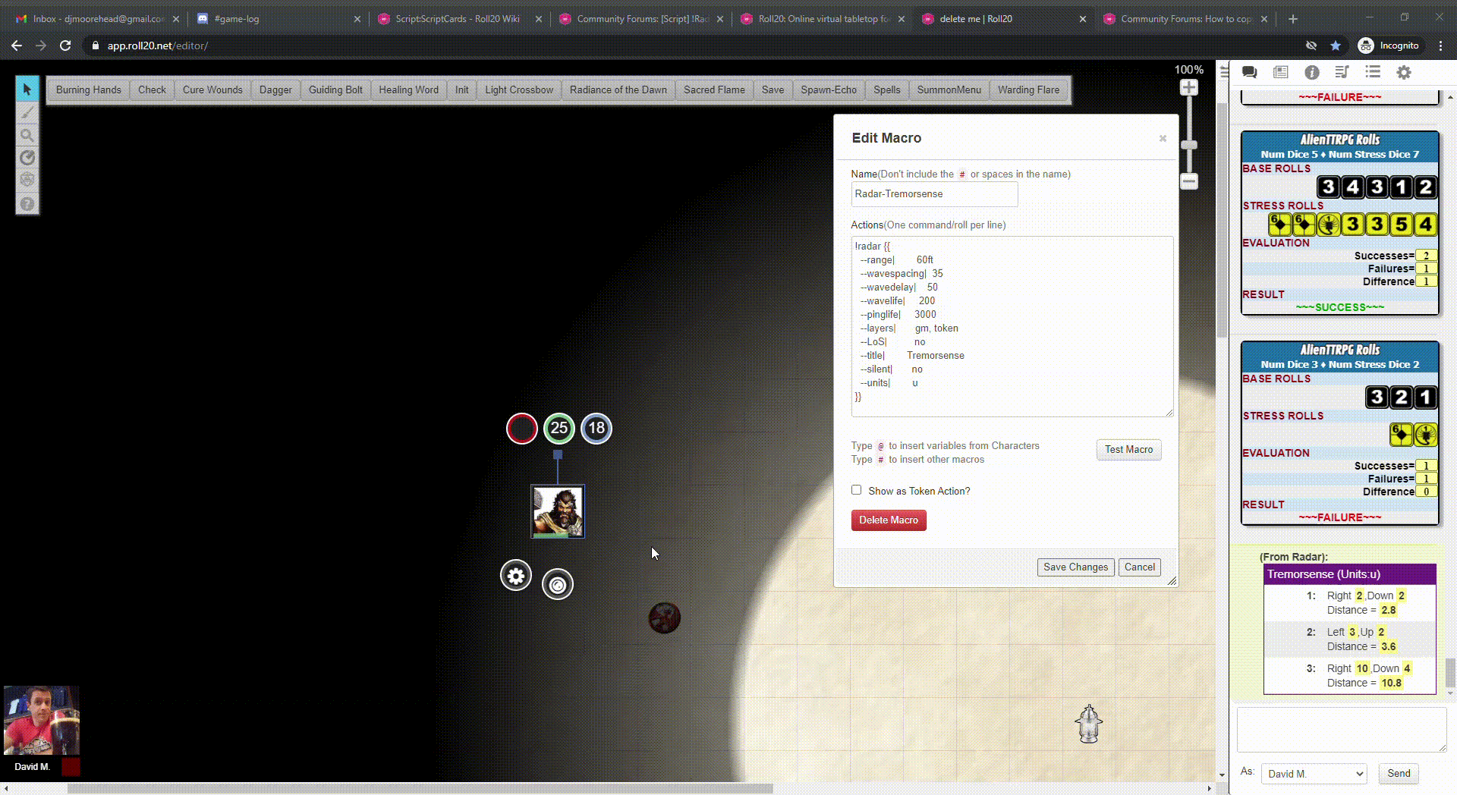Run the Healing Word macro
This screenshot has height=795, width=1457.
[408, 90]
